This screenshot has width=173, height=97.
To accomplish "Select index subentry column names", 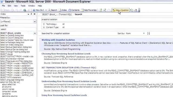I will pos(8,89).
